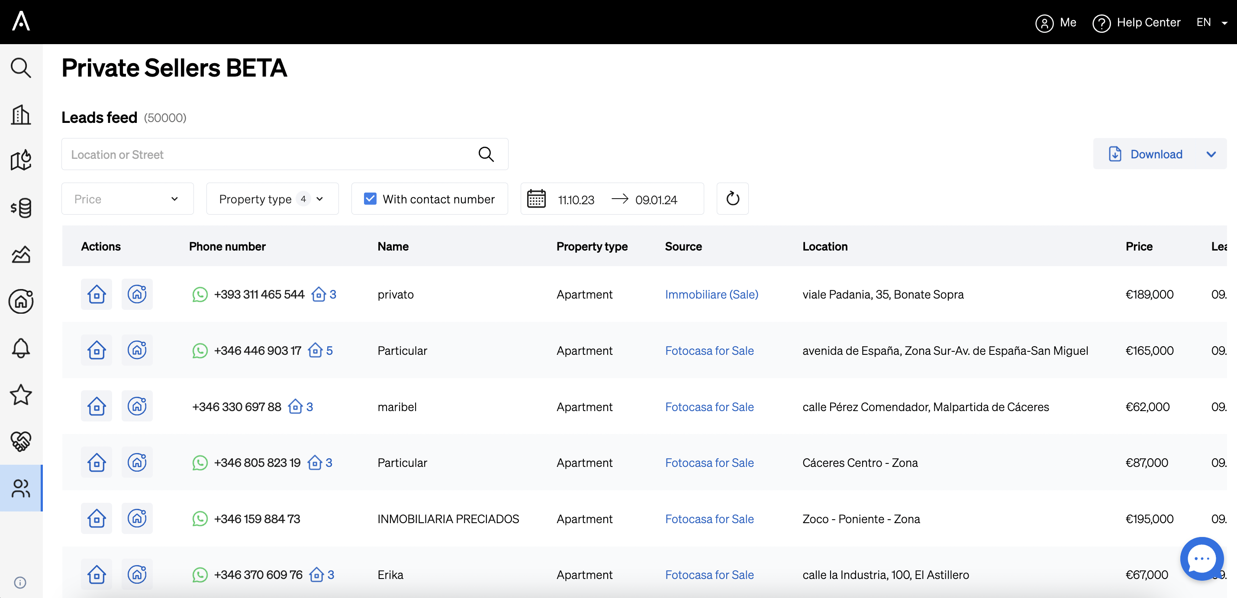Open the Price filter dropdown
The height and width of the screenshot is (598, 1237).
tap(126, 199)
